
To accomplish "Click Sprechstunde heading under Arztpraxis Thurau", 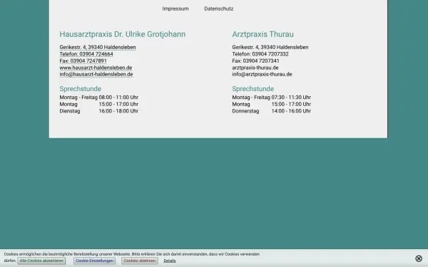I will pos(253,89).
